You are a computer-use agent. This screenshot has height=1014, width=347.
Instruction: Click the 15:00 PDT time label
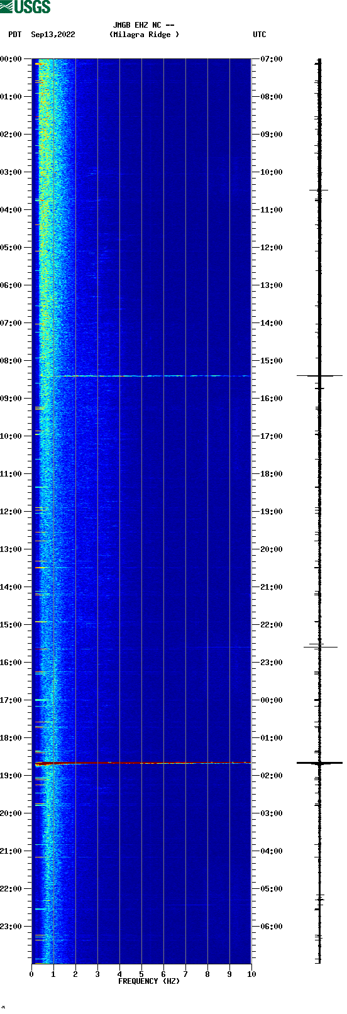tap(11, 625)
